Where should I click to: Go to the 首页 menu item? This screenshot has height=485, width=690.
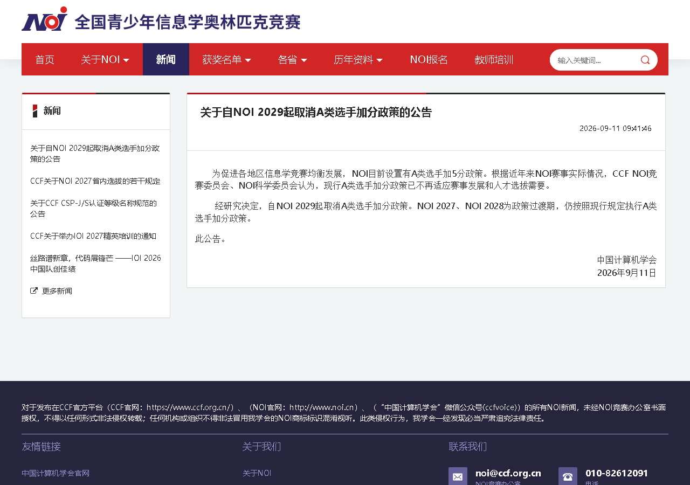click(45, 60)
